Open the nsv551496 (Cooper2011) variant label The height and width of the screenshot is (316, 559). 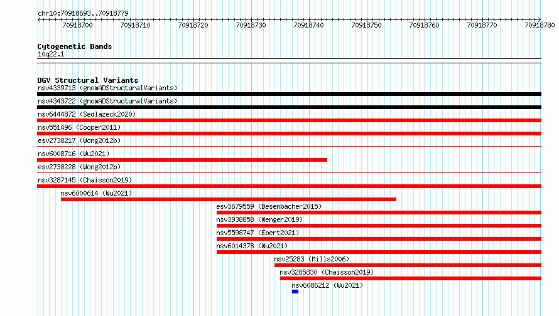[x=79, y=127]
